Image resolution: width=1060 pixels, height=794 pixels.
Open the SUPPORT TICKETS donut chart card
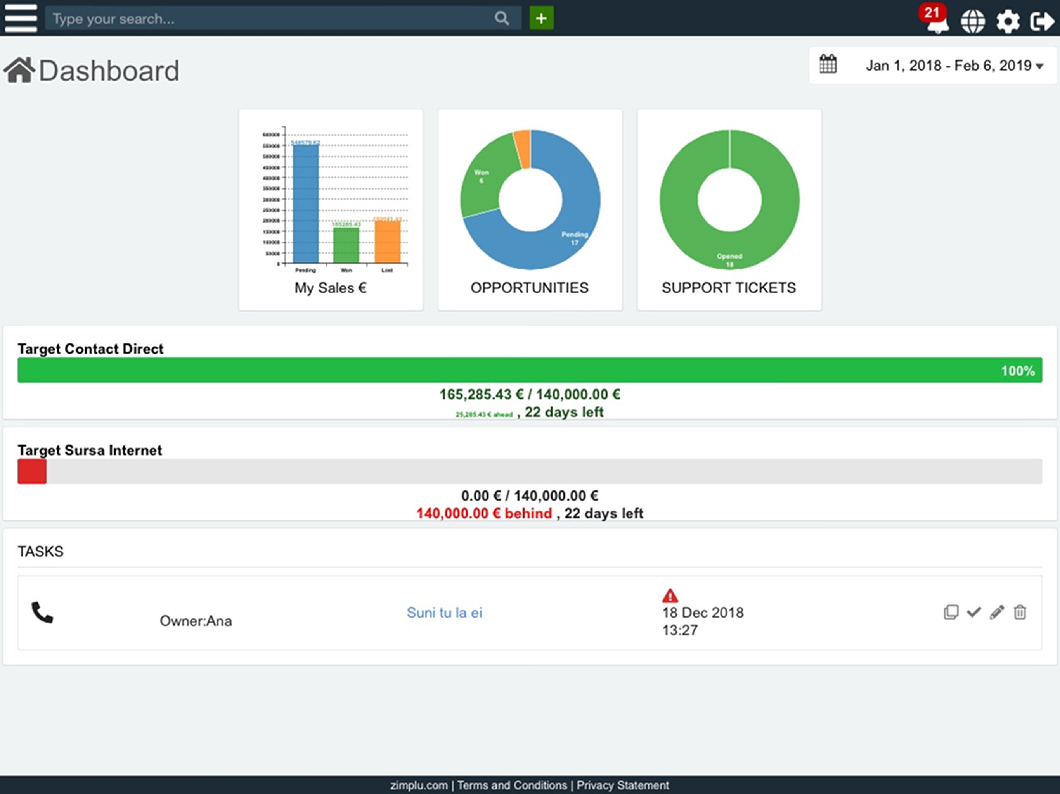[729, 210]
